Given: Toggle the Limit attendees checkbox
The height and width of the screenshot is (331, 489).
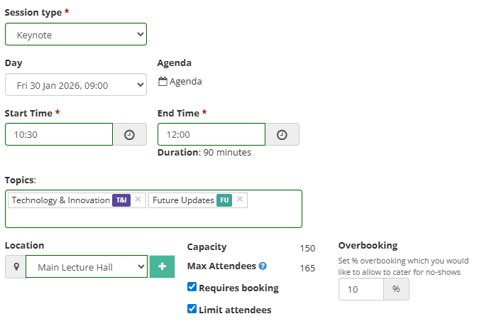Looking at the screenshot, I should (192, 309).
